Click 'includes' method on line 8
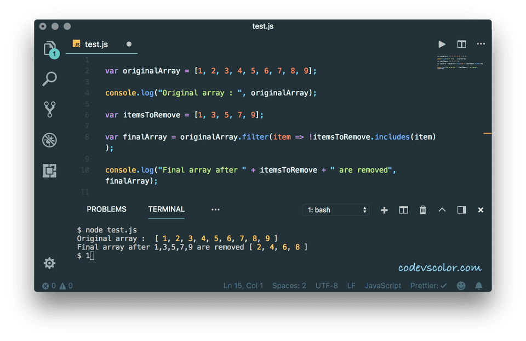The width and height of the screenshot is (526, 341). click(392, 137)
